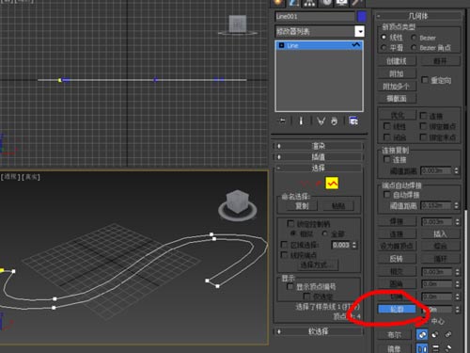Select Bezier new vertex type radio
The width and height of the screenshot is (470, 353).
[414, 38]
